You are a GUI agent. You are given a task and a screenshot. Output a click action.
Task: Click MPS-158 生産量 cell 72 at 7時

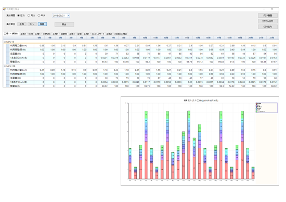click(113, 78)
